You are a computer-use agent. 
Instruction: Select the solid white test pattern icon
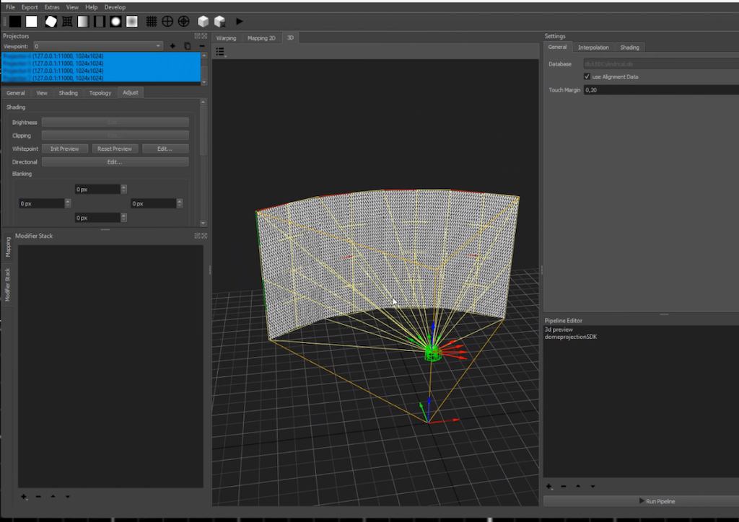[x=32, y=22]
